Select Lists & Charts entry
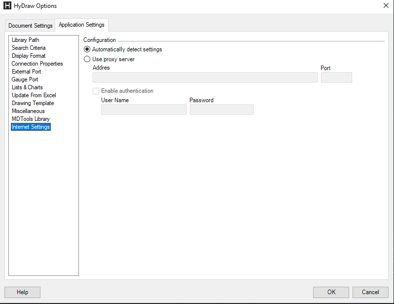This screenshot has width=394, height=304. (27, 87)
